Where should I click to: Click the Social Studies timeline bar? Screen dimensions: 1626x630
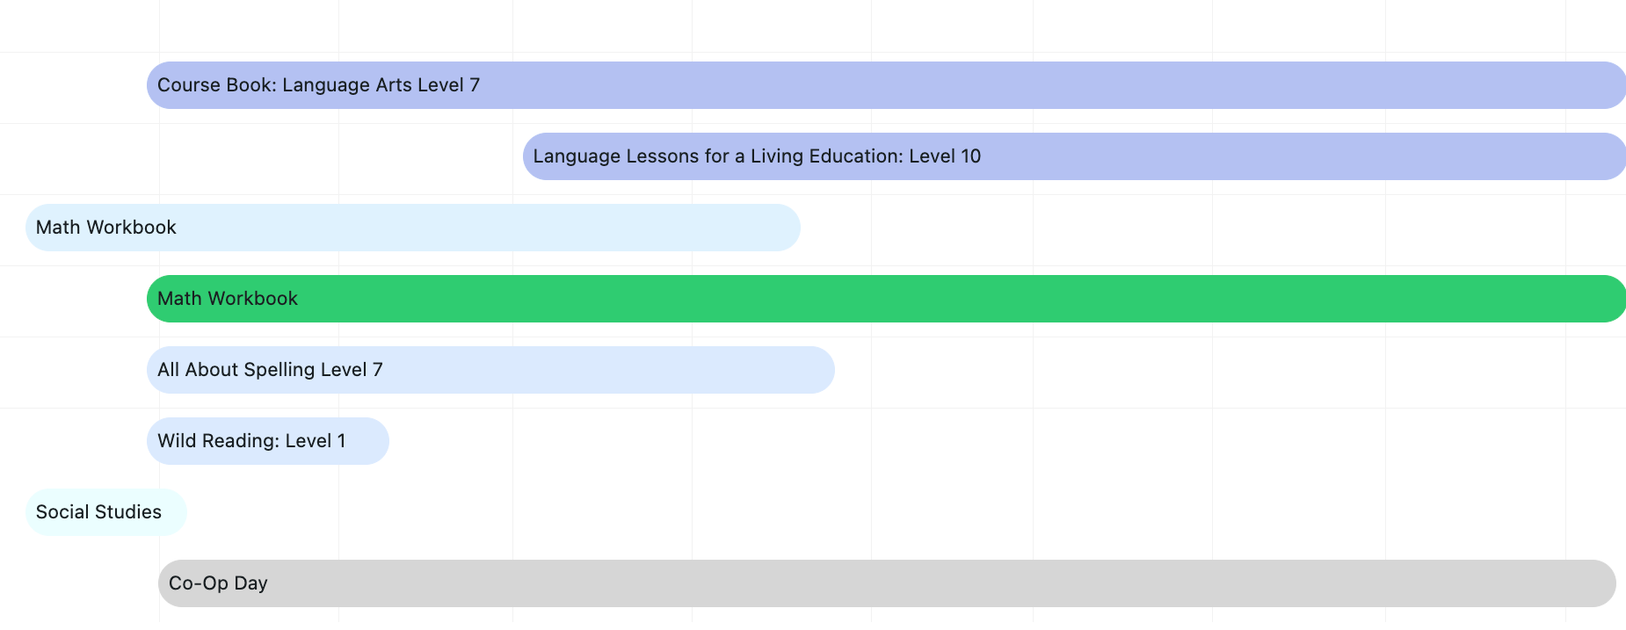pos(105,512)
